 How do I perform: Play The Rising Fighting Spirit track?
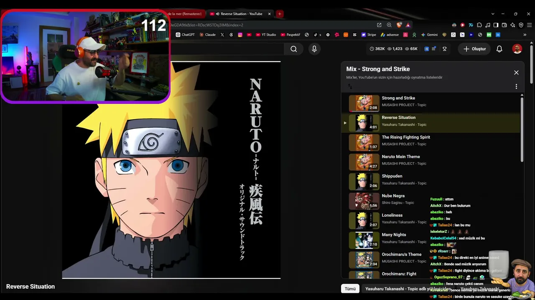click(431, 142)
